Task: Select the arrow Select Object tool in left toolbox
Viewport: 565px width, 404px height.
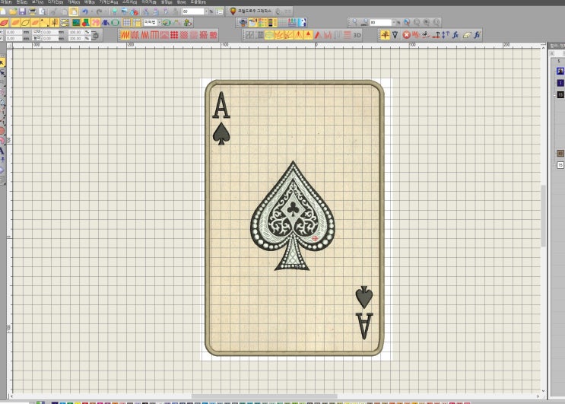Action: 2,62
